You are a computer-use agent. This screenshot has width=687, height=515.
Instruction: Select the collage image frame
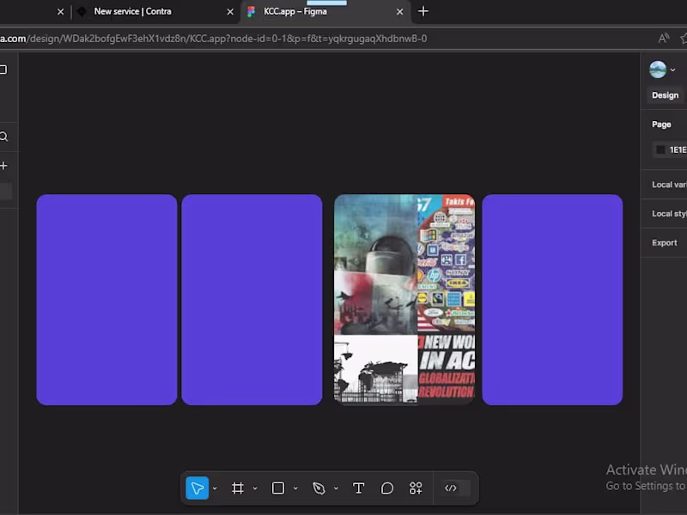pyautogui.click(x=404, y=299)
